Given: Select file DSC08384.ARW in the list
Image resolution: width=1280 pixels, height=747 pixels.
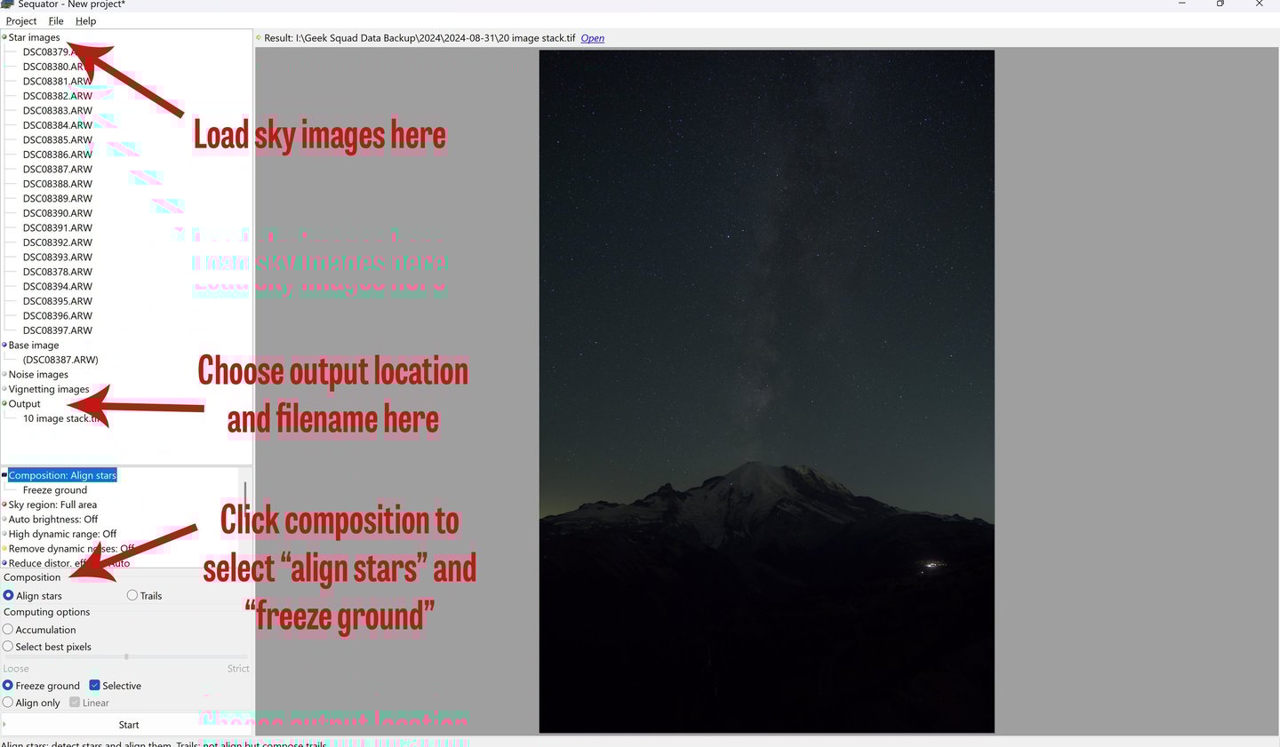Looking at the screenshot, I should [58, 125].
